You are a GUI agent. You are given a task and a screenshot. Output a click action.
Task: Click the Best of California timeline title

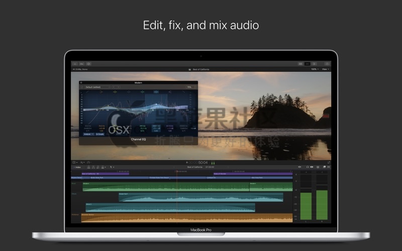(x=195, y=167)
